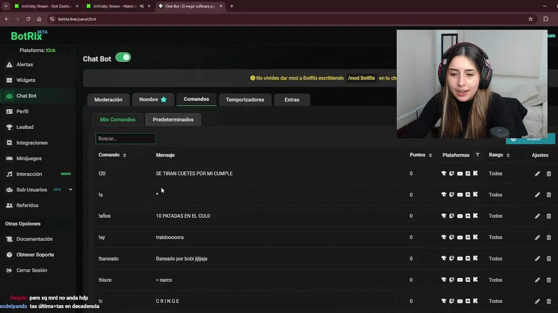Click Cerrar Sesión to log out
558x313 pixels.
31,270
